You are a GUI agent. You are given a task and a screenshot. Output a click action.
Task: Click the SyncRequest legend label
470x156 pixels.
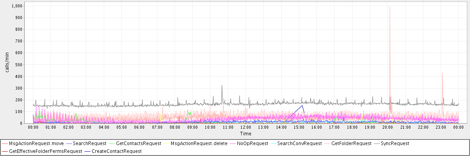click(395, 144)
